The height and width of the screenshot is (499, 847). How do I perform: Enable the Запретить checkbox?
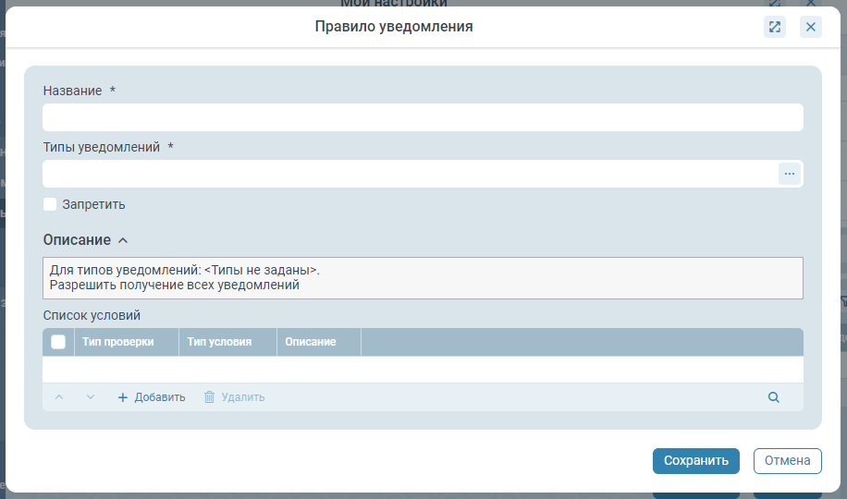pos(51,204)
